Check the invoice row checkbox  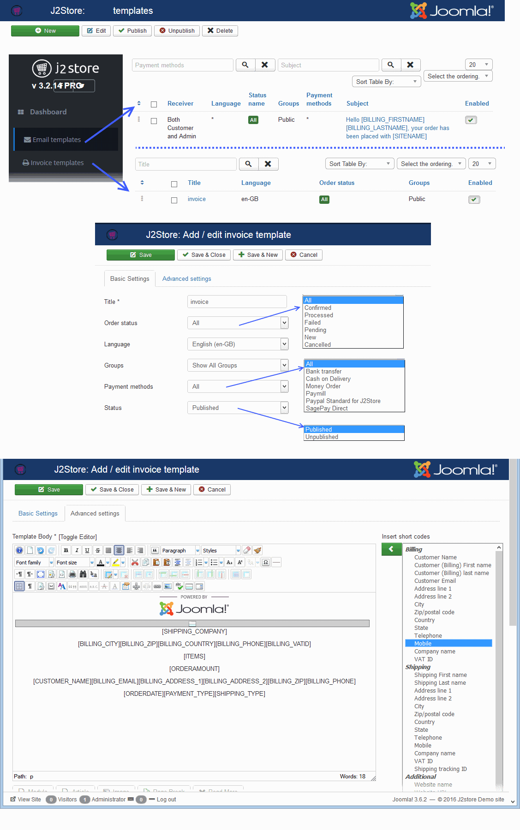tap(174, 200)
